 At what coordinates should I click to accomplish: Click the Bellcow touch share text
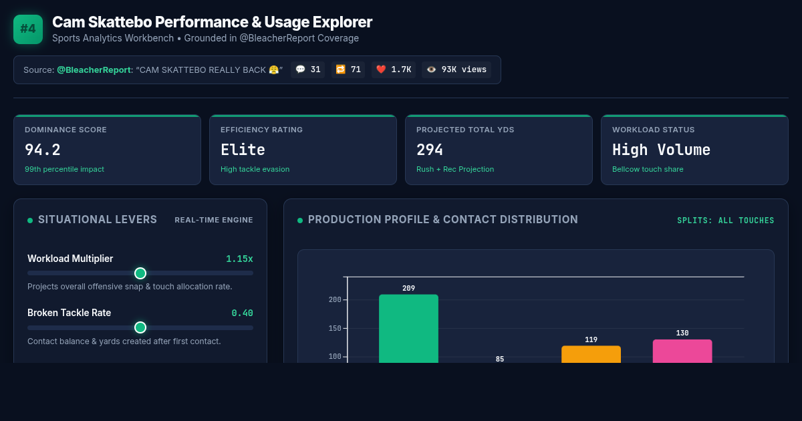point(648,169)
